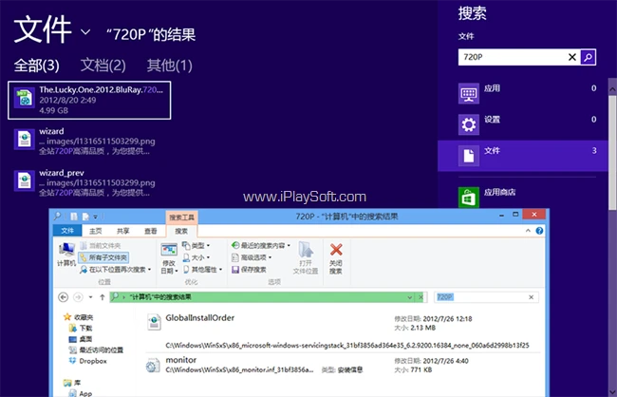Select 所有子文件夹 search scope option
617x397 pixels.
(103, 257)
